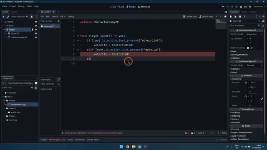Screen dimensions: 267x150
Task: Toggle split mode icon in FileSystem path bar
Action: pos(36,83)
